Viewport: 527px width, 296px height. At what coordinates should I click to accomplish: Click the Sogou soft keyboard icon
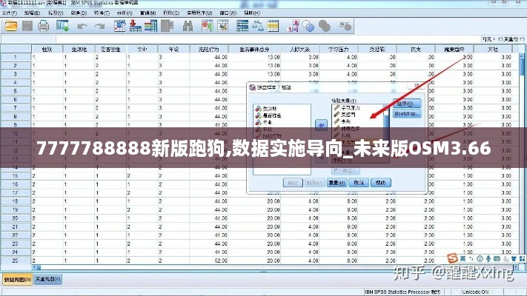(497, 258)
